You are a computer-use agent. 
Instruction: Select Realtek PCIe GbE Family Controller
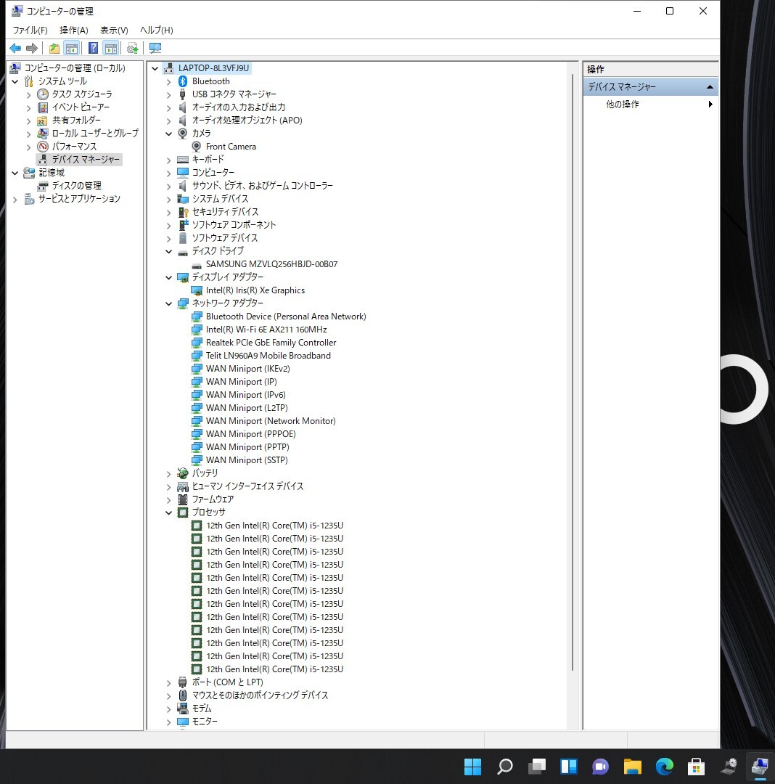click(x=271, y=343)
